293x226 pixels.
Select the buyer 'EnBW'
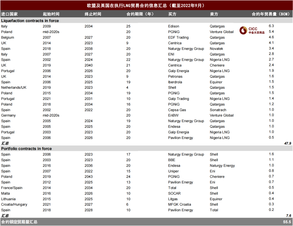(173, 115)
